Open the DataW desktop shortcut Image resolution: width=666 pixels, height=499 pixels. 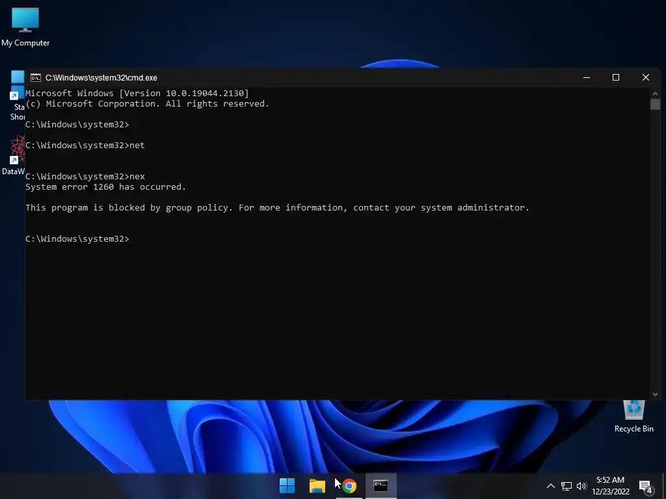pos(13,156)
